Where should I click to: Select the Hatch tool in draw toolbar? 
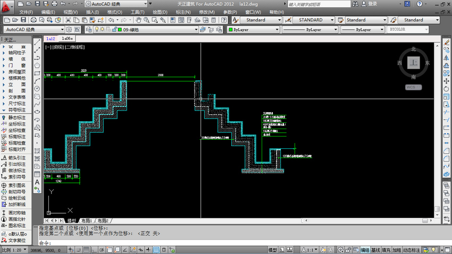pos(37,151)
